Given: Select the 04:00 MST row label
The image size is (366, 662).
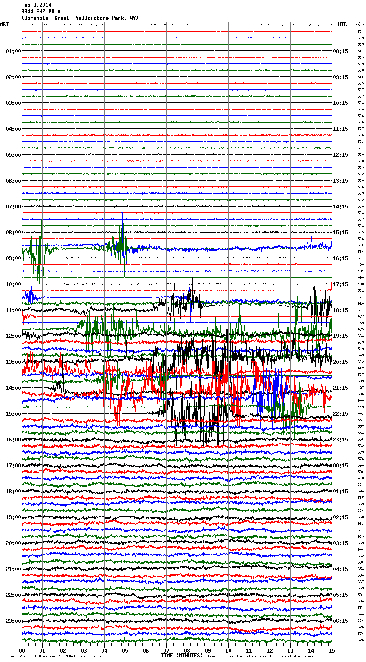Looking at the screenshot, I should coord(13,129).
